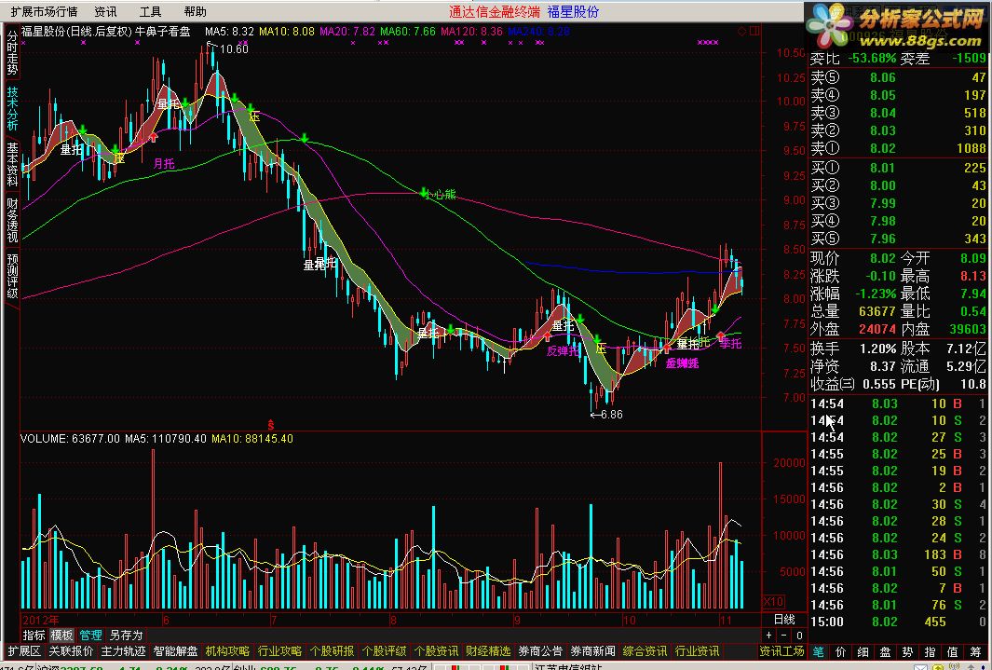
Task: Open the 帮助 menu
Action: tap(195, 11)
